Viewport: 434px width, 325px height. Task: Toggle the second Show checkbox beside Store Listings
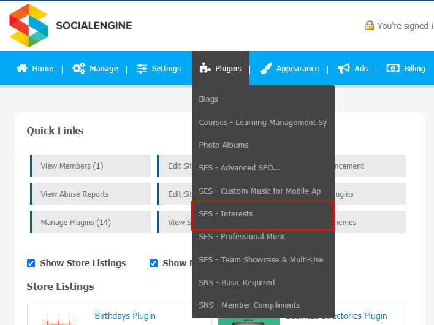click(154, 263)
